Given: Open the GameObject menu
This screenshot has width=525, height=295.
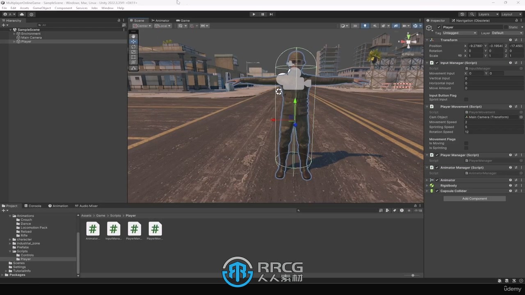Looking at the screenshot, I should click(42, 8).
